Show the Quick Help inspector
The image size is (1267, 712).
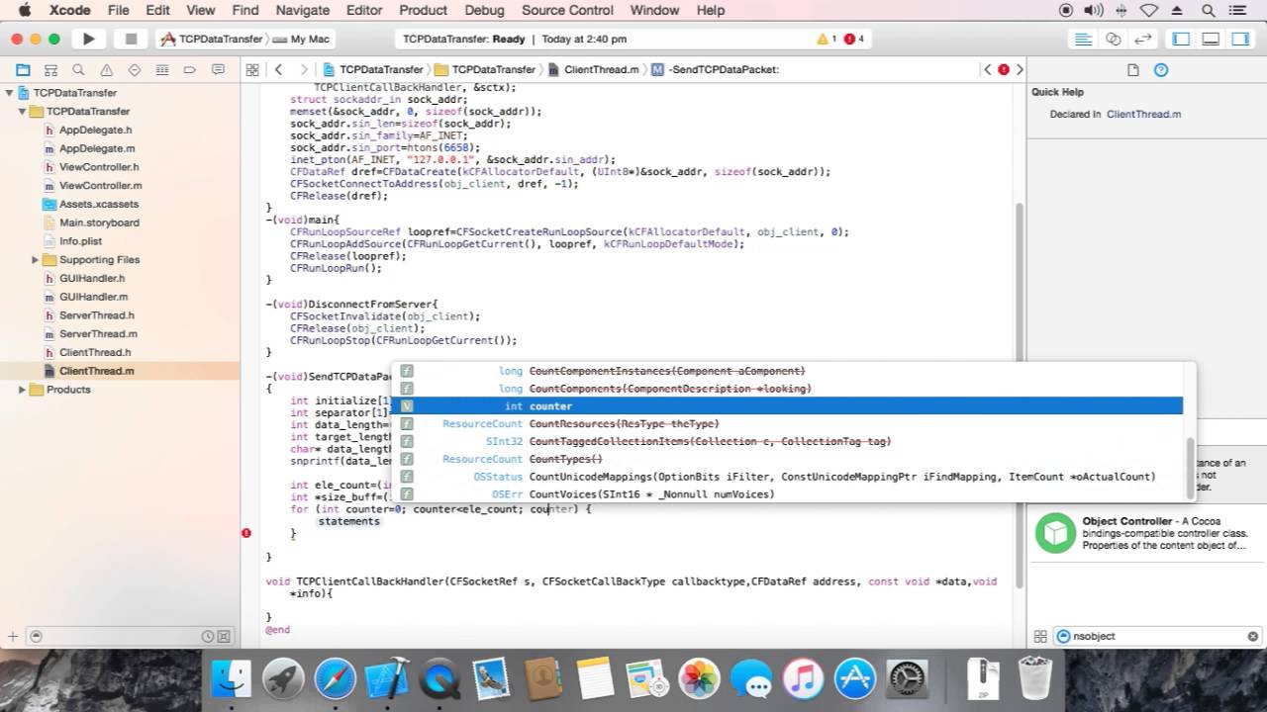pos(1162,70)
